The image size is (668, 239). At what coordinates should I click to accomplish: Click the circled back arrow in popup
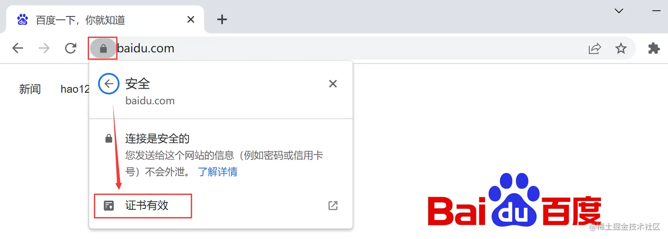[109, 84]
